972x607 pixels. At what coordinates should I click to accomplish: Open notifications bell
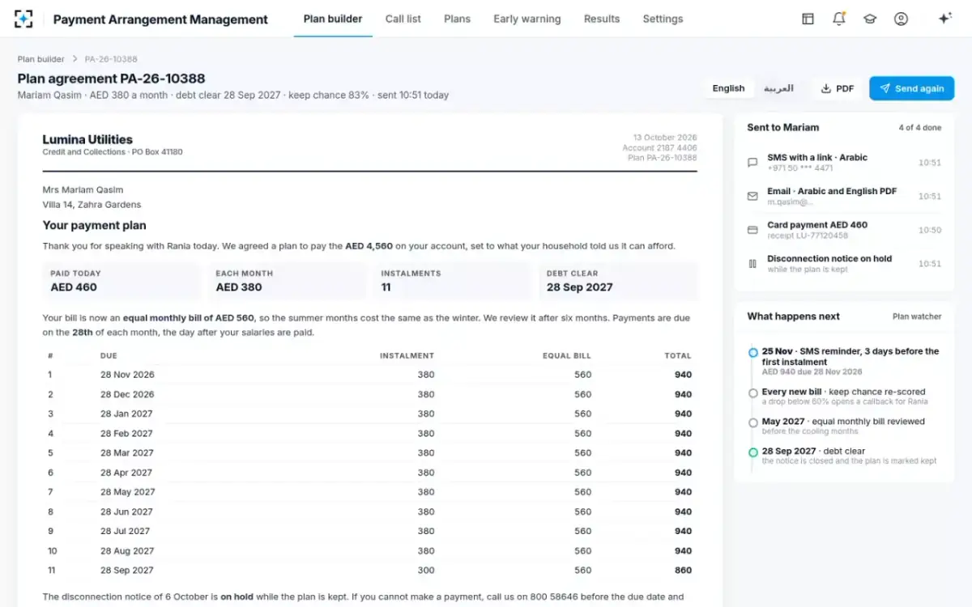pos(839,19)
